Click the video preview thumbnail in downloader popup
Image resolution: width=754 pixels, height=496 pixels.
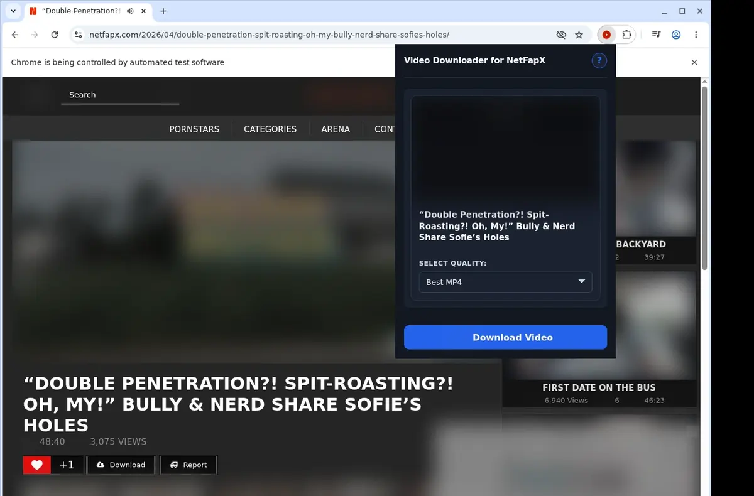coord(505,149)
